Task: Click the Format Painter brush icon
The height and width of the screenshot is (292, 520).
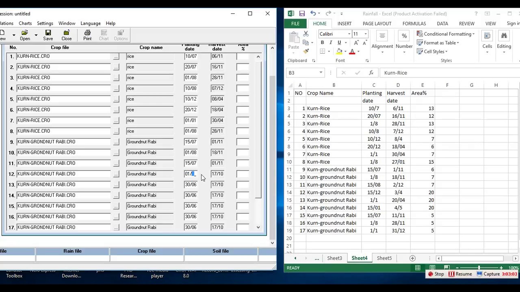Action: point(306,51)
